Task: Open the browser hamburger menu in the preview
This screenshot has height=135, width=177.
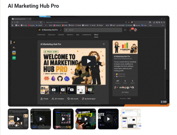Action: [x=164, y=22]
